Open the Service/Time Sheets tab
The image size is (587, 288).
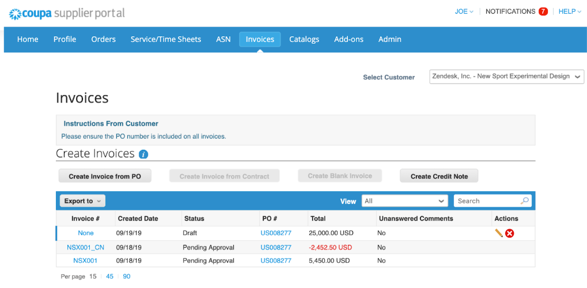tap(165, 39)
